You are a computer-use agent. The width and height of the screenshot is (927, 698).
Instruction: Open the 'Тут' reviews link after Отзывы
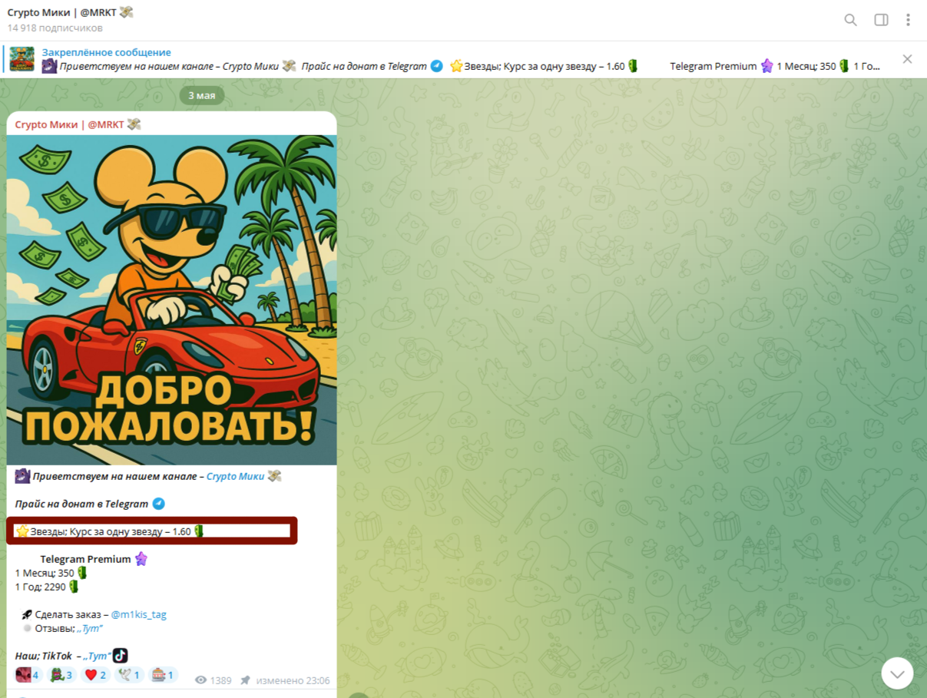[x=89, y=628]
